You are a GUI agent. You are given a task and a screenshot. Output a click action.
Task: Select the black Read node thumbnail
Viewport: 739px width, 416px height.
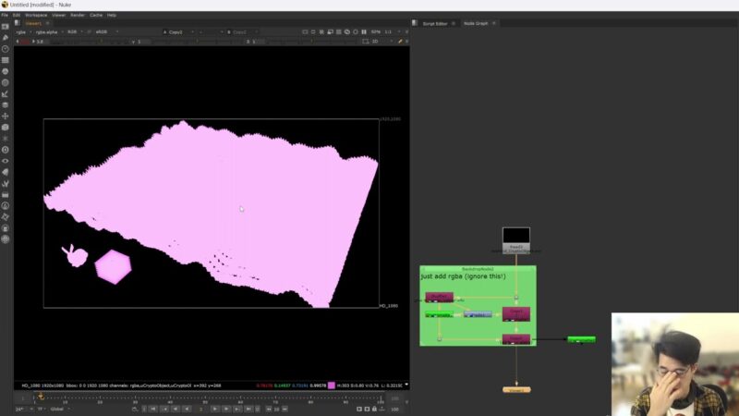coord(516,236)
